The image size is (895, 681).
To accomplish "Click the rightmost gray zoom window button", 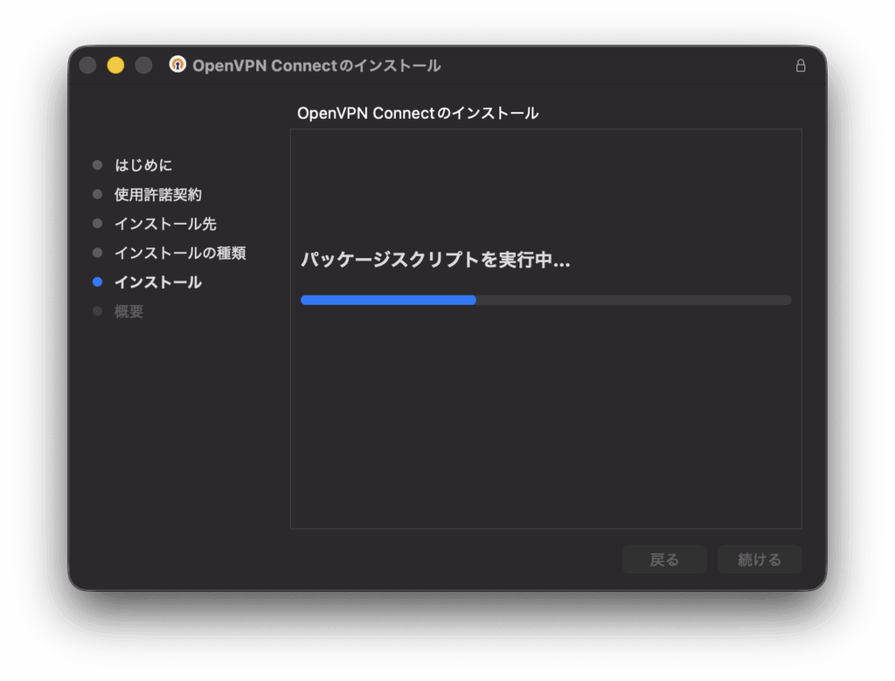I will [x=143, y=66].
